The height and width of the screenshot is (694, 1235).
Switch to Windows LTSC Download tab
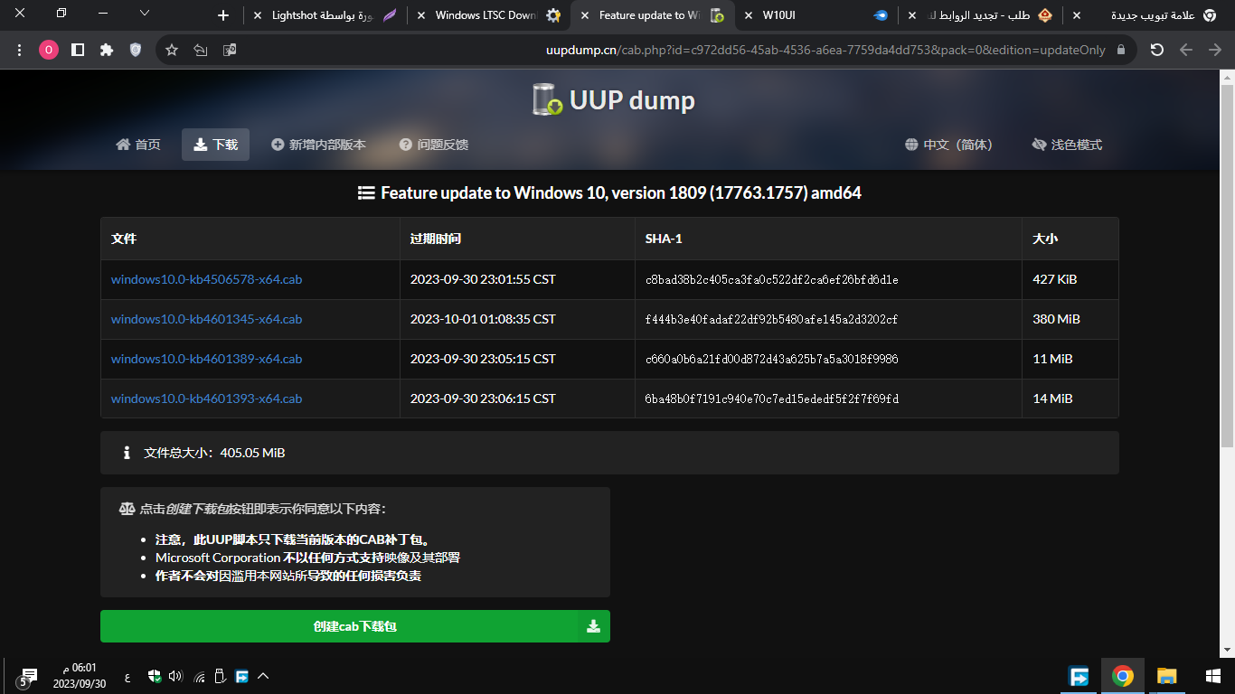[488, 15]
